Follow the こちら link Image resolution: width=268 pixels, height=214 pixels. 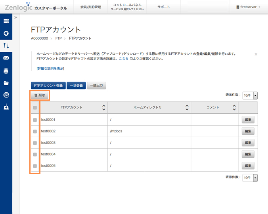click(124, 59)
